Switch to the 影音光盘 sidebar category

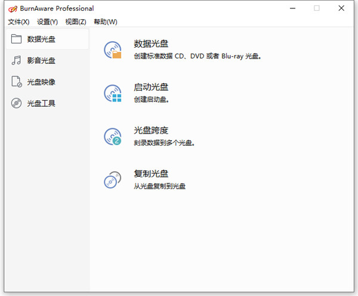47,60
